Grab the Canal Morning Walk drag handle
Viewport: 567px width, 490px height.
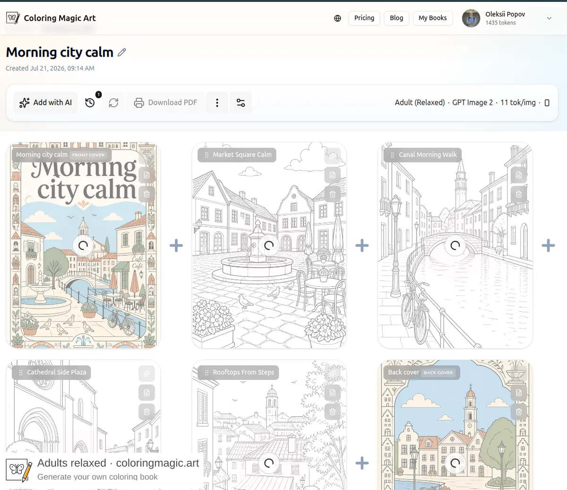(x=392, y=155)
